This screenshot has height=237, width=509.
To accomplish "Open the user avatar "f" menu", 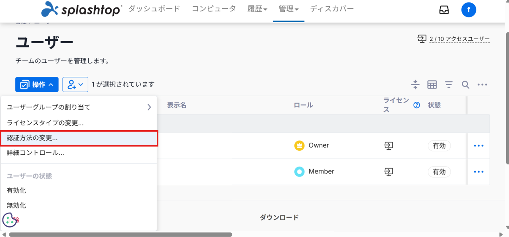I will click(469, 10).
